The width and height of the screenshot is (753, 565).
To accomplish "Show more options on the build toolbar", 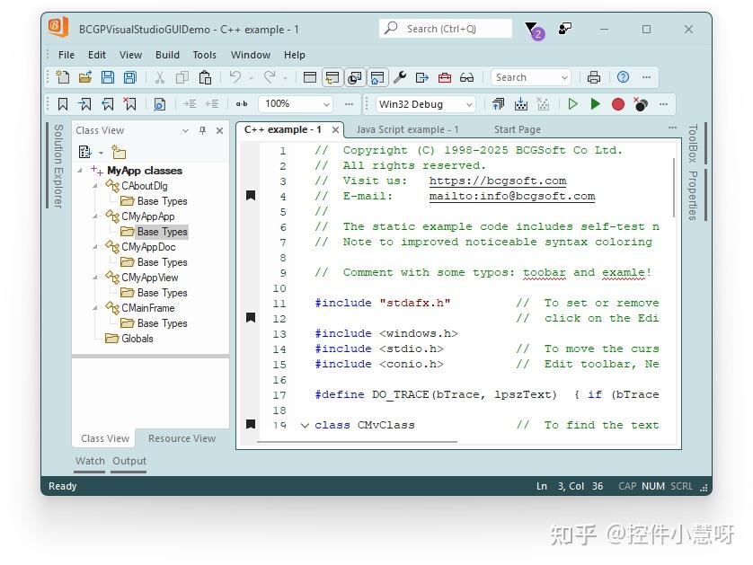I will coord(664,104).
